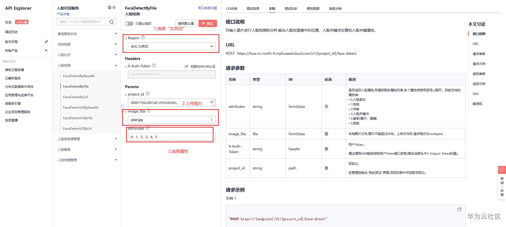
Task: Select FaceDetectByUrl API
Action: click(x=75, y=97)
